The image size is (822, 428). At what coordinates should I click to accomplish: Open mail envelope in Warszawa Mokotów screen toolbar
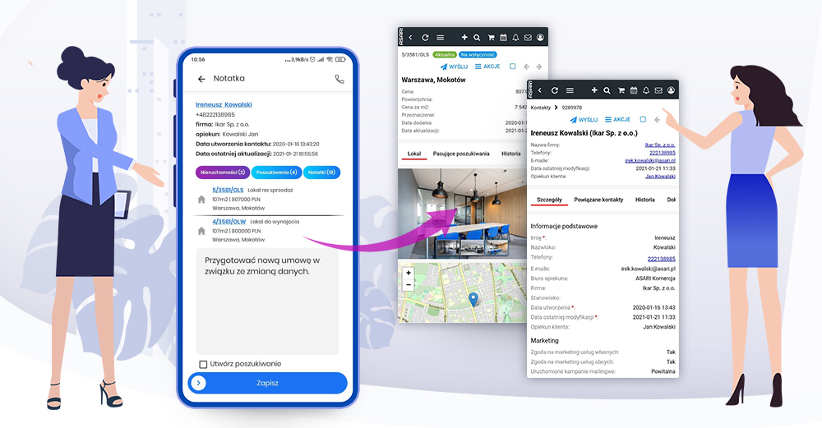point(528,38)
